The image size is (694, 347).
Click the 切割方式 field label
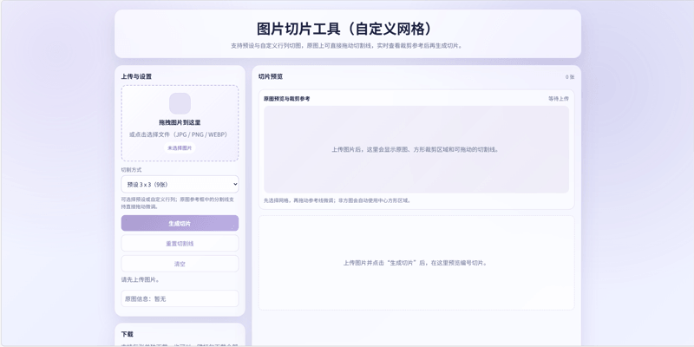[132, 170]
